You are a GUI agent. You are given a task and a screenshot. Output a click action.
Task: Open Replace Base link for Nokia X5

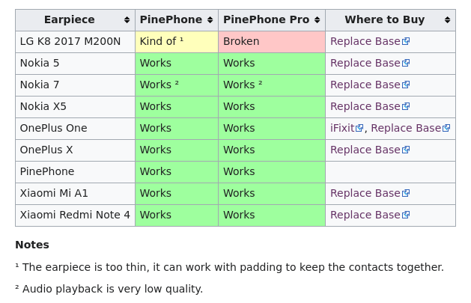click(x=365, y=107)
